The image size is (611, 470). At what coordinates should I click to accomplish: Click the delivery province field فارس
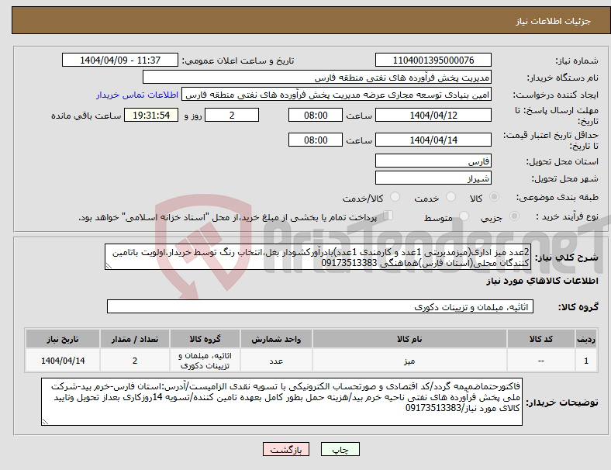(x=433, y=161)
